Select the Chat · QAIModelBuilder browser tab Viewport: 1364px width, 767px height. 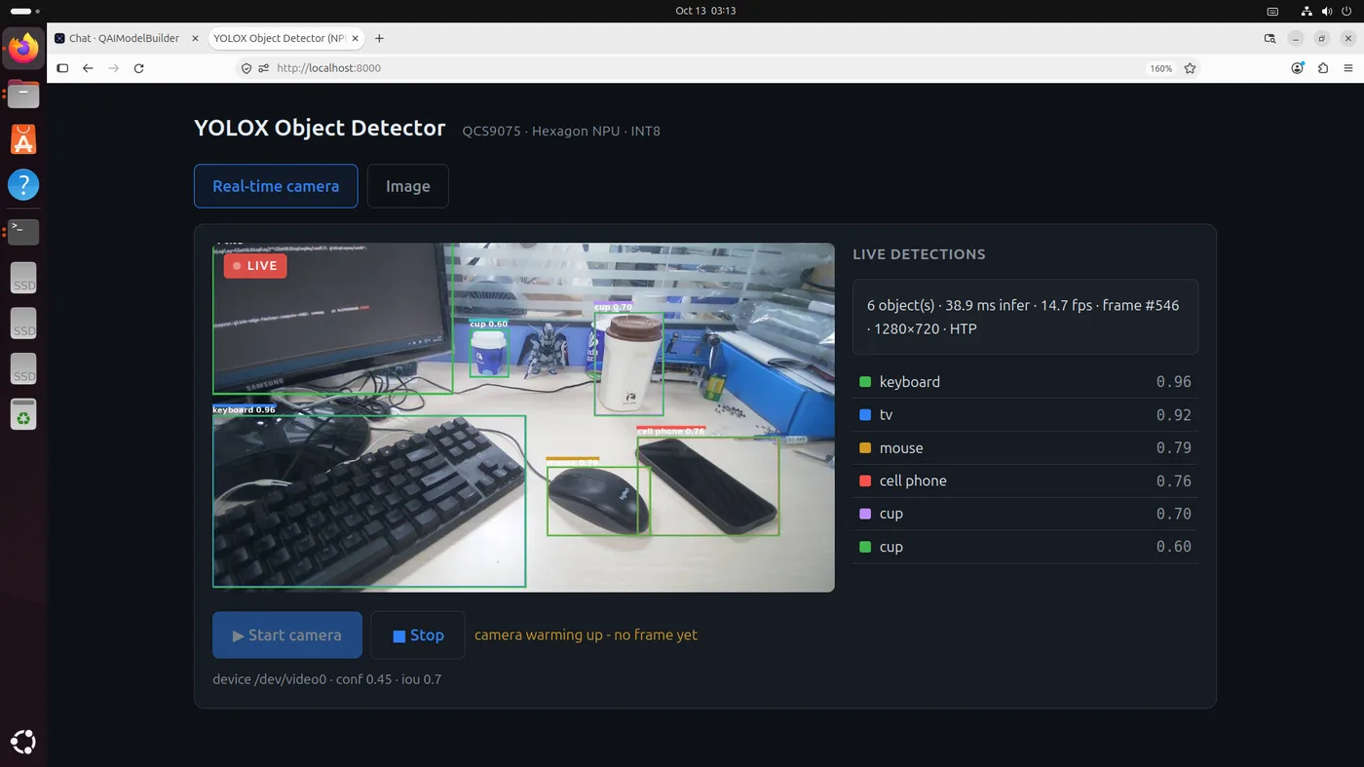coord(124,38)
